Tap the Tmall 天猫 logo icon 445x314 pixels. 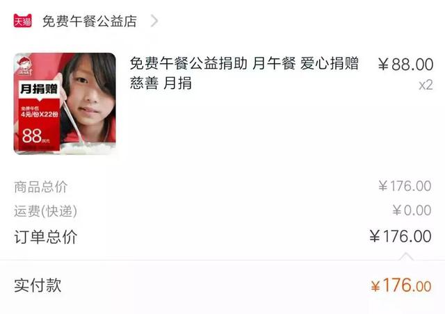click(23, 21)
